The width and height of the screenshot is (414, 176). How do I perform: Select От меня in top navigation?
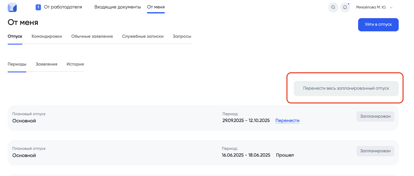[x=156, y=7]
